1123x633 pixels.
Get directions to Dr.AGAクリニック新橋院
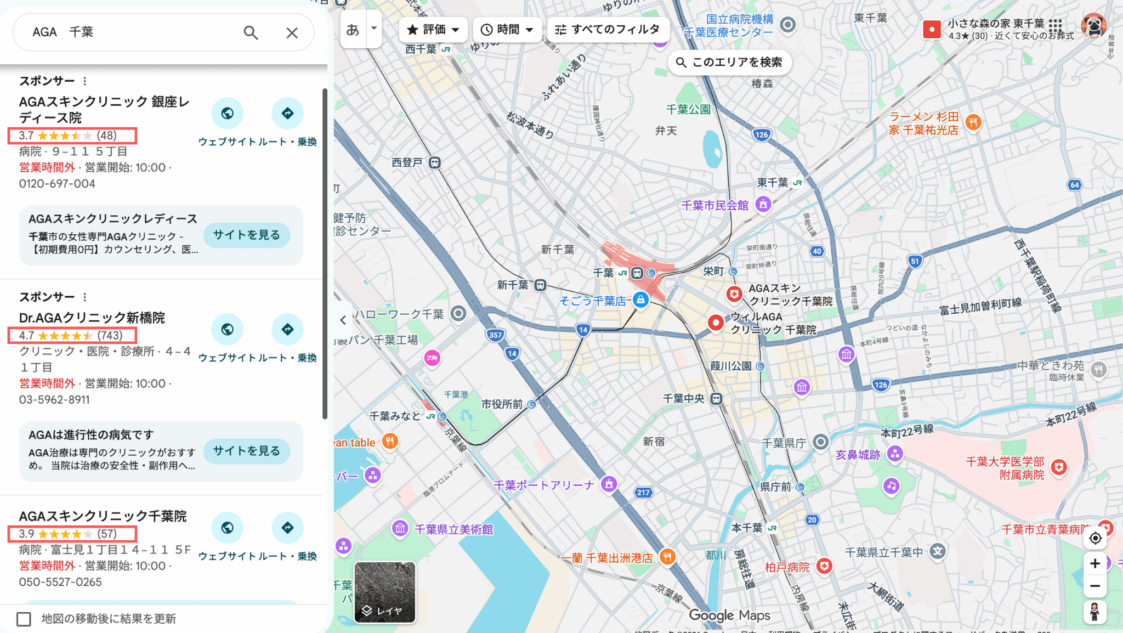pos(287,330)
